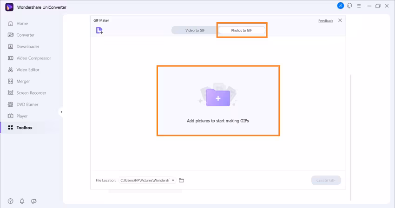Open the Player section

(22, 116)
